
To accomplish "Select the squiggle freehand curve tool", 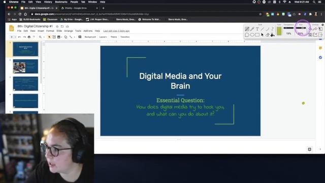I will click(272, 29).
